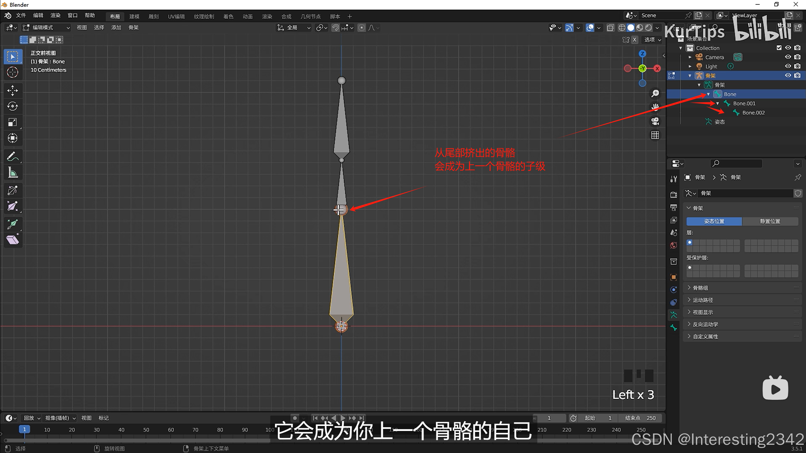This screenshot has width=806, height=453.
Task: Activate the Annotate pencil tool
Action: pos(13,156)
